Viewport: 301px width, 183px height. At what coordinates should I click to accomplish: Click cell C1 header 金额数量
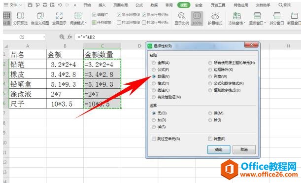(x=102, y=54)
